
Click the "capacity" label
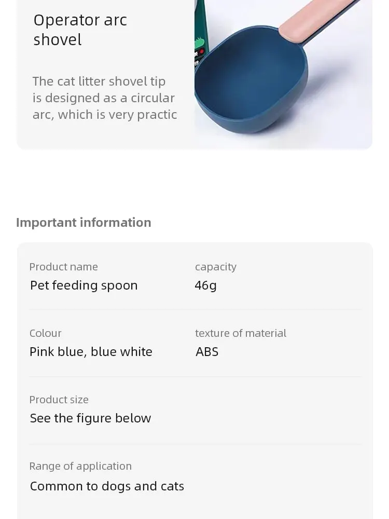215,267
